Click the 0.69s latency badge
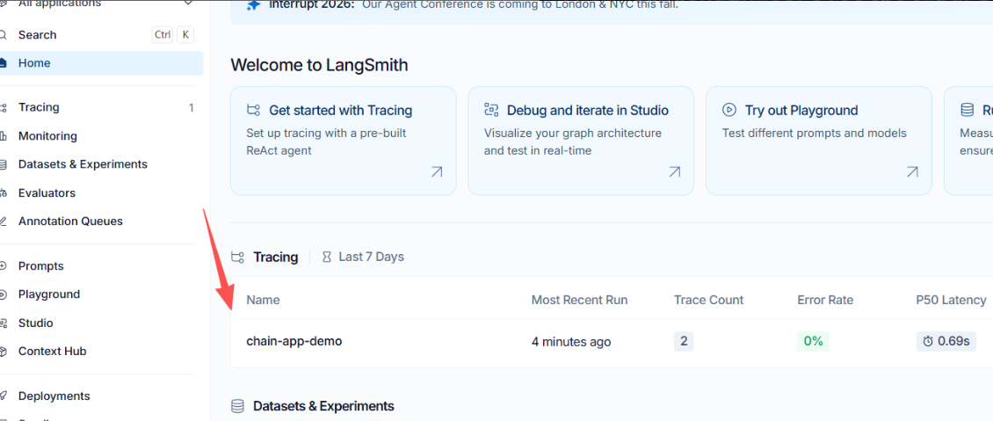993x421 pixels. pyautogui.click(x=946, y=342)
